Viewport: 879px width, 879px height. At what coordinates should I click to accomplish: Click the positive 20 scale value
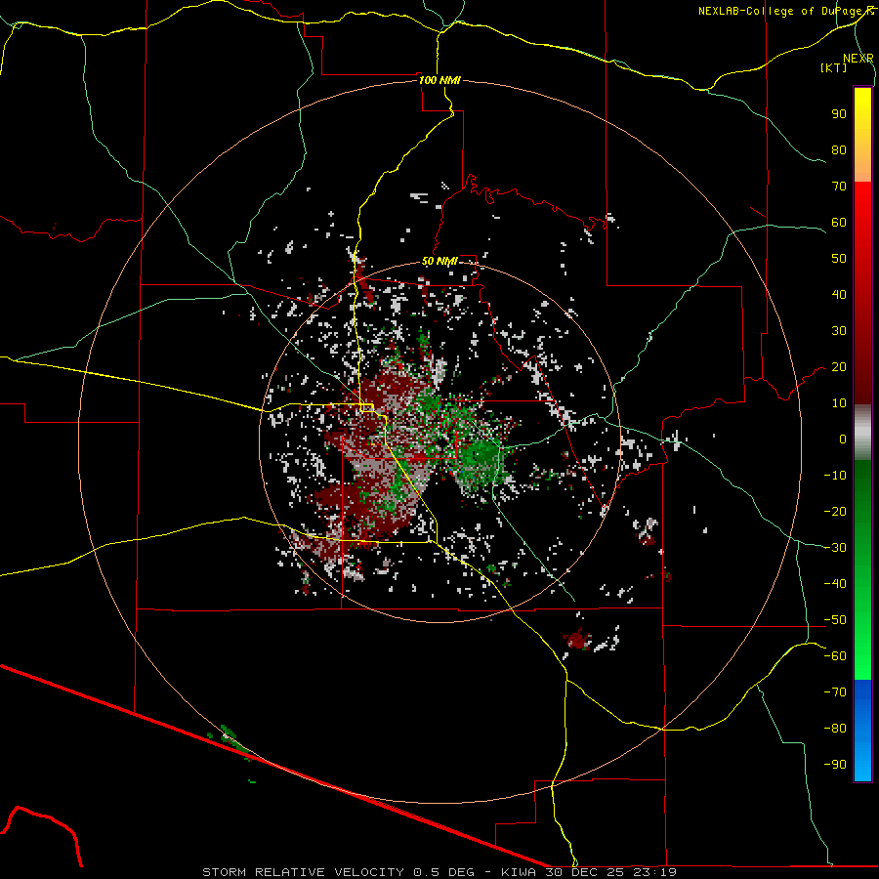coord(839,366)
